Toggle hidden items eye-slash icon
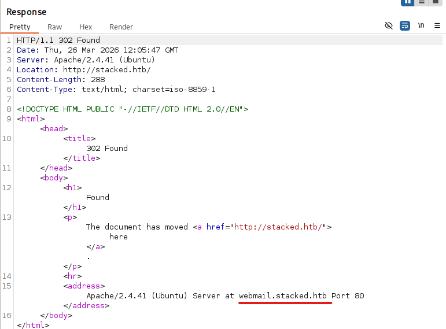This screenshot has width=446, height=329. pyautogui.click(x=389, y=25)
